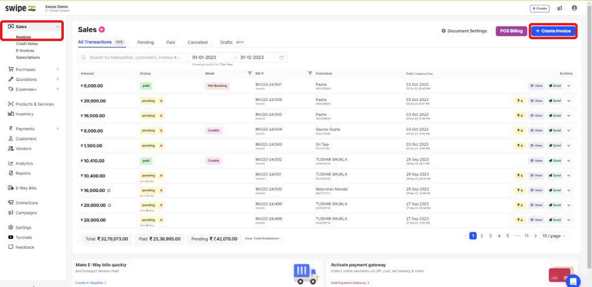The width and height of the screenshot is (592, 287).
Task: Switch to the Pending tab
Action: (146, 42)
